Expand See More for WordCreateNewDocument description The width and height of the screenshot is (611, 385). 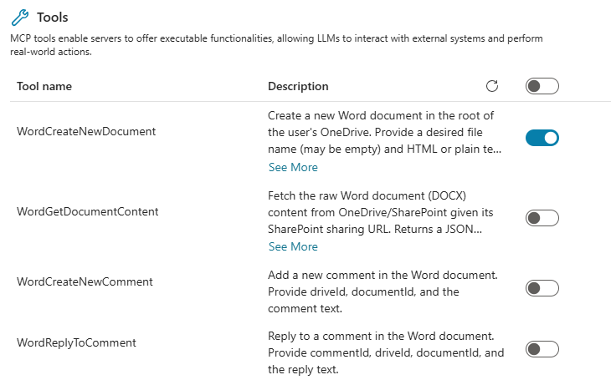293,167
